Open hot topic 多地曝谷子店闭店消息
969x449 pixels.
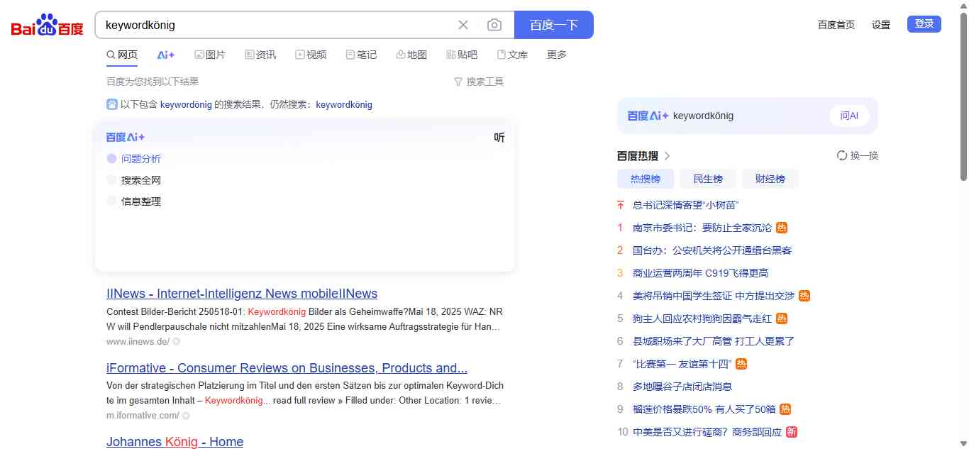click(682, 387)
